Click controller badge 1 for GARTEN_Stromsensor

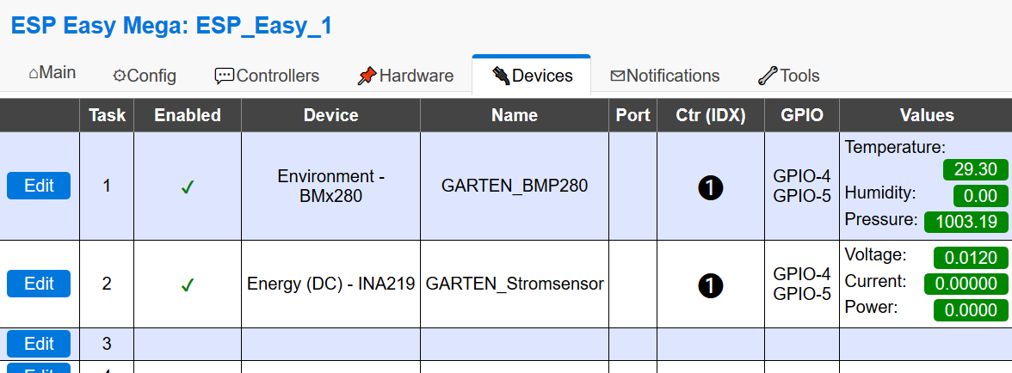(x=711, y=284)
